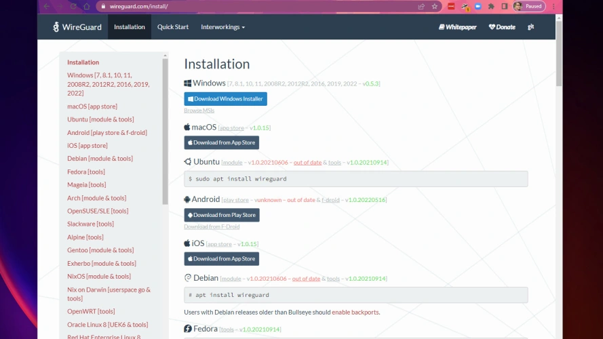Image resolution: width=603 pixels, height=339 pixels.
Task: Open the Whitepaper link in navbar
Action: 458,27
